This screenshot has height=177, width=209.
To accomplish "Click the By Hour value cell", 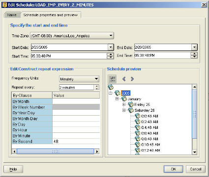I will [76, 130].
